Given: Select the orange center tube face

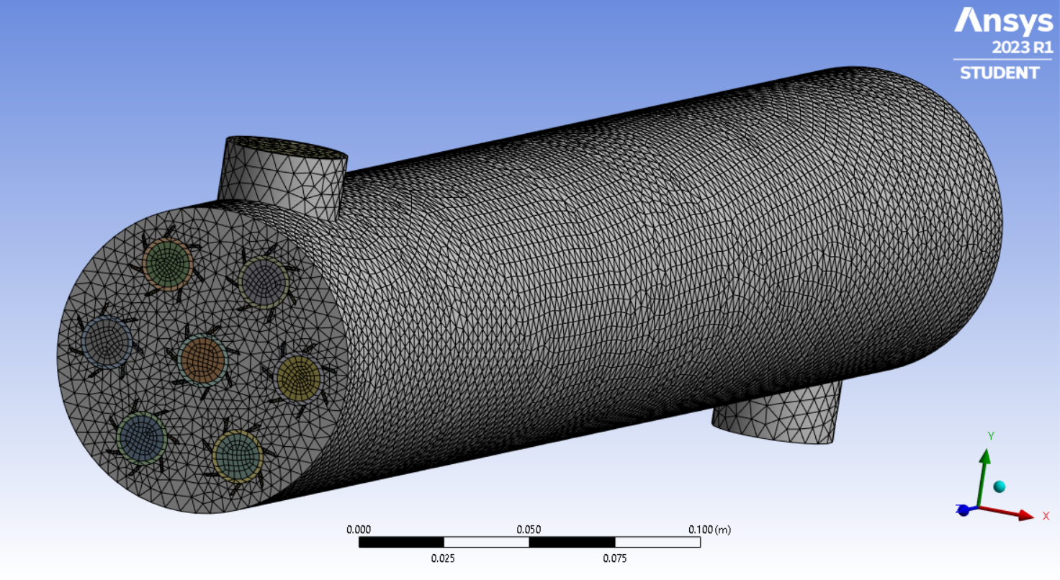Looking at the screenshot, I should (202, 359).
